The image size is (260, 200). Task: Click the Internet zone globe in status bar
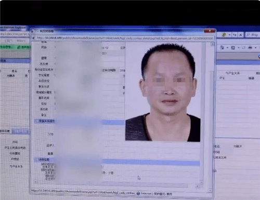(x=138, y=193)
